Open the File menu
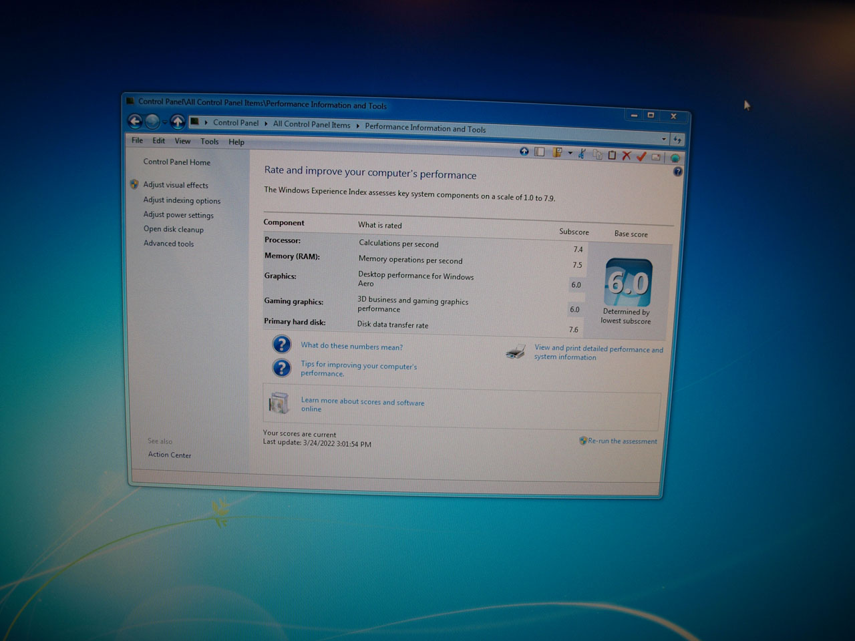Screen dimensions: 855x641 pos(137,140)
